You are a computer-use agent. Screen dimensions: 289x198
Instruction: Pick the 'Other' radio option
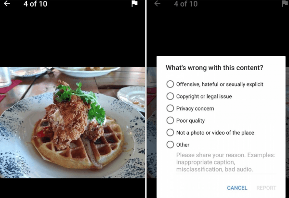[170, 145]
